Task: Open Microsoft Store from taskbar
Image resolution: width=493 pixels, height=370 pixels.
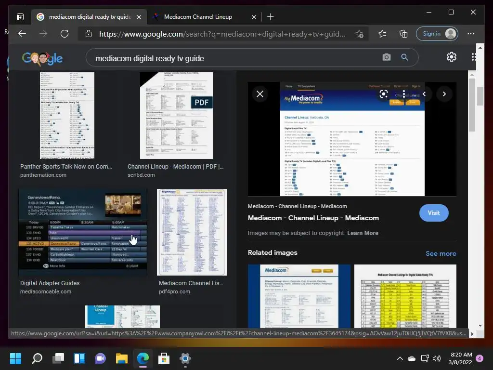Action: click(x=164, y=358)
